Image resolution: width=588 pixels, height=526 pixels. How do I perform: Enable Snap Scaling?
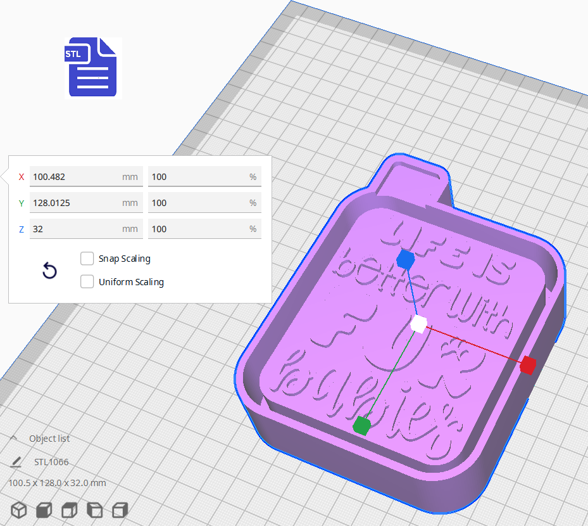[87, 259]
